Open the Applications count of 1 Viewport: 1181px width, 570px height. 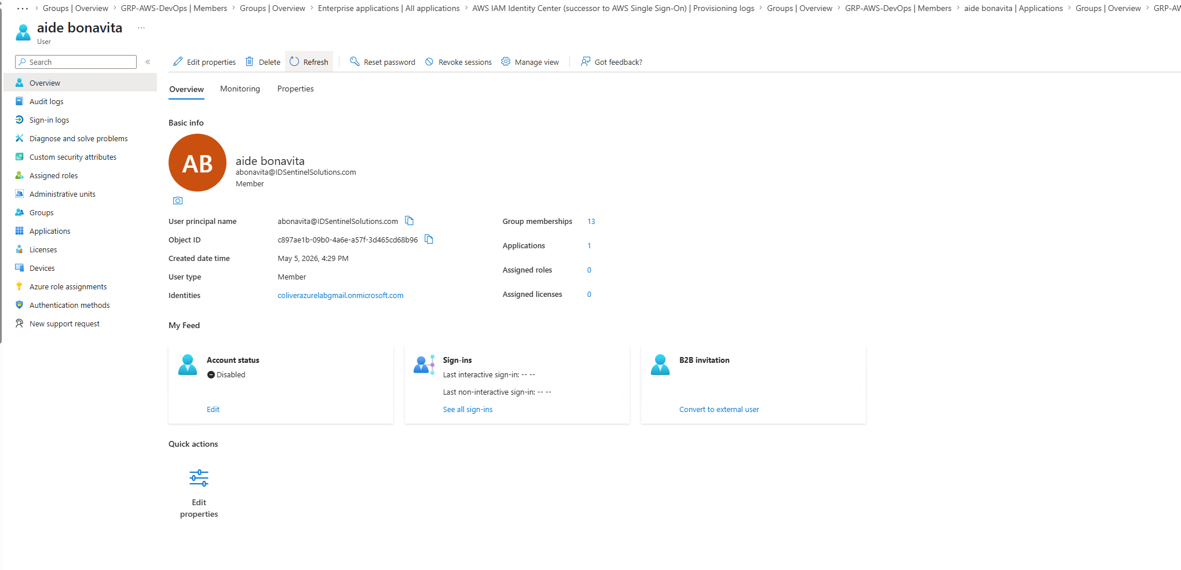(589, 245)
